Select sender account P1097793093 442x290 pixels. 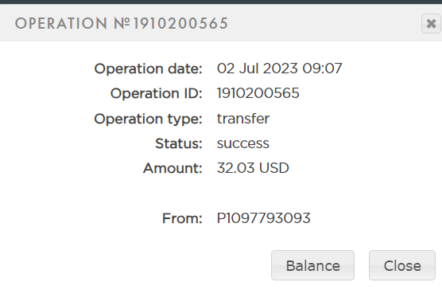click(x=264, y=218)
